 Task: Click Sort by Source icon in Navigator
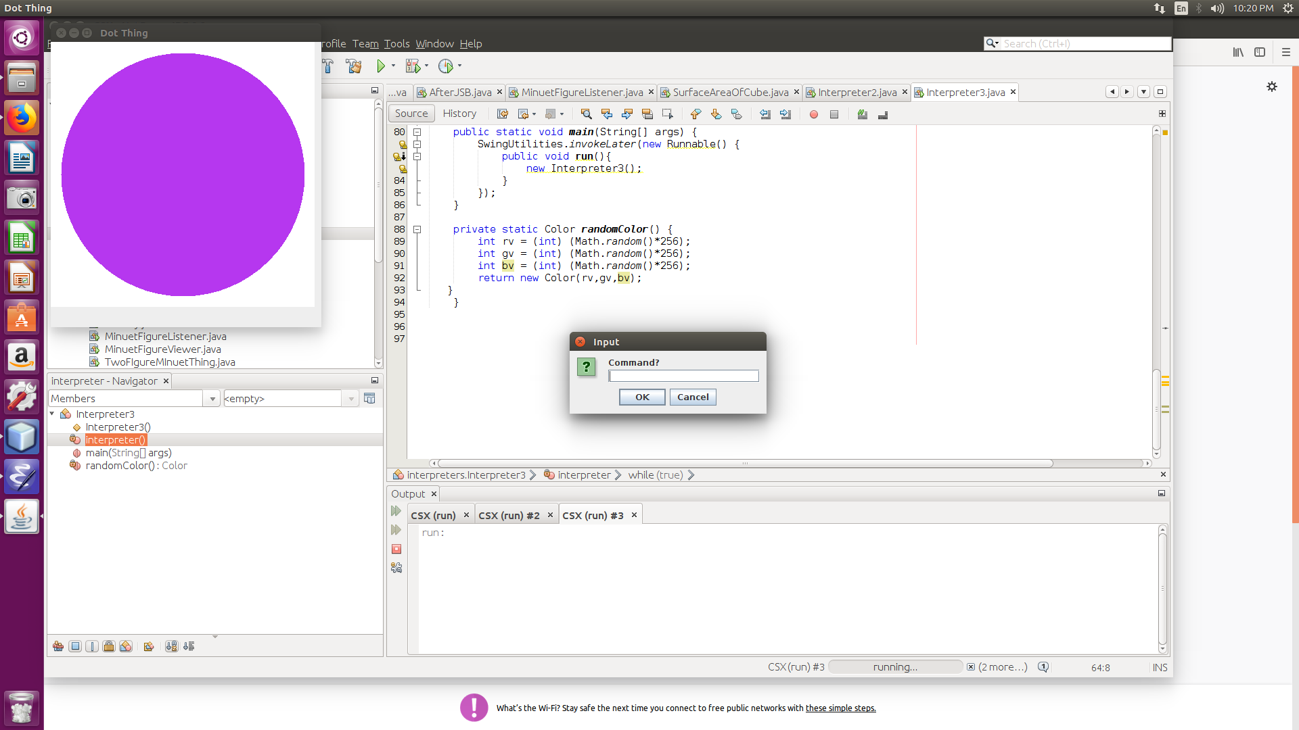point(189,647)
